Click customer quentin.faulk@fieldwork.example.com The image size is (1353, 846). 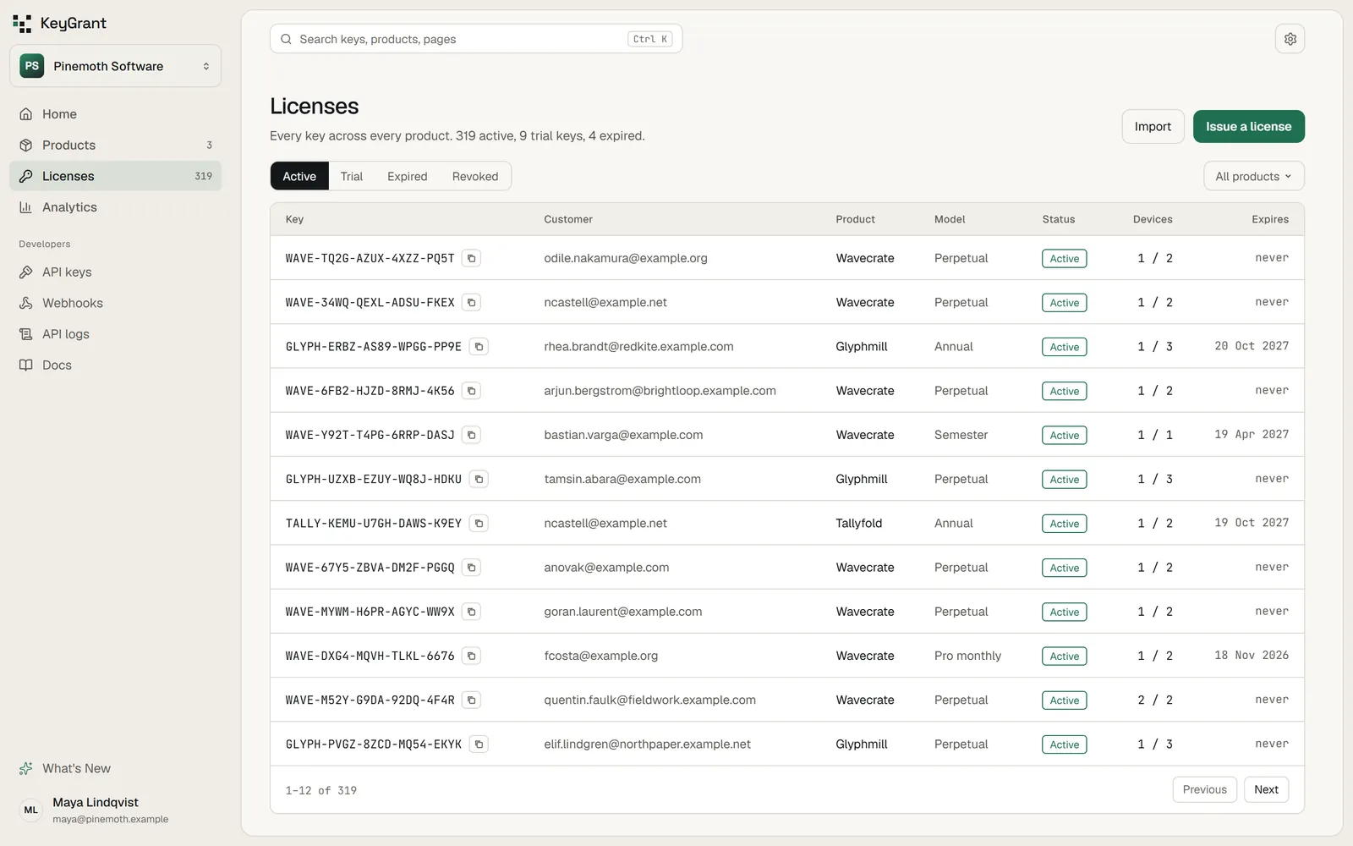[x=649, y=700]
